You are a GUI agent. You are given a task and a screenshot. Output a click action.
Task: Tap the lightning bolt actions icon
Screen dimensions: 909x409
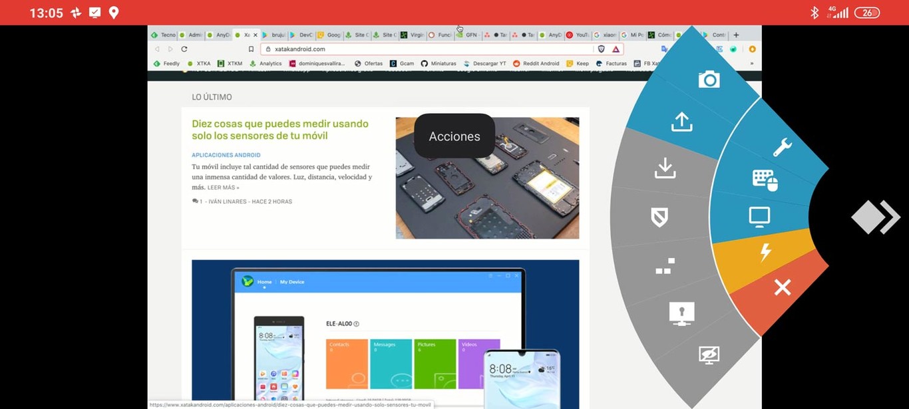pyautogui.click(x=765, y=253)
